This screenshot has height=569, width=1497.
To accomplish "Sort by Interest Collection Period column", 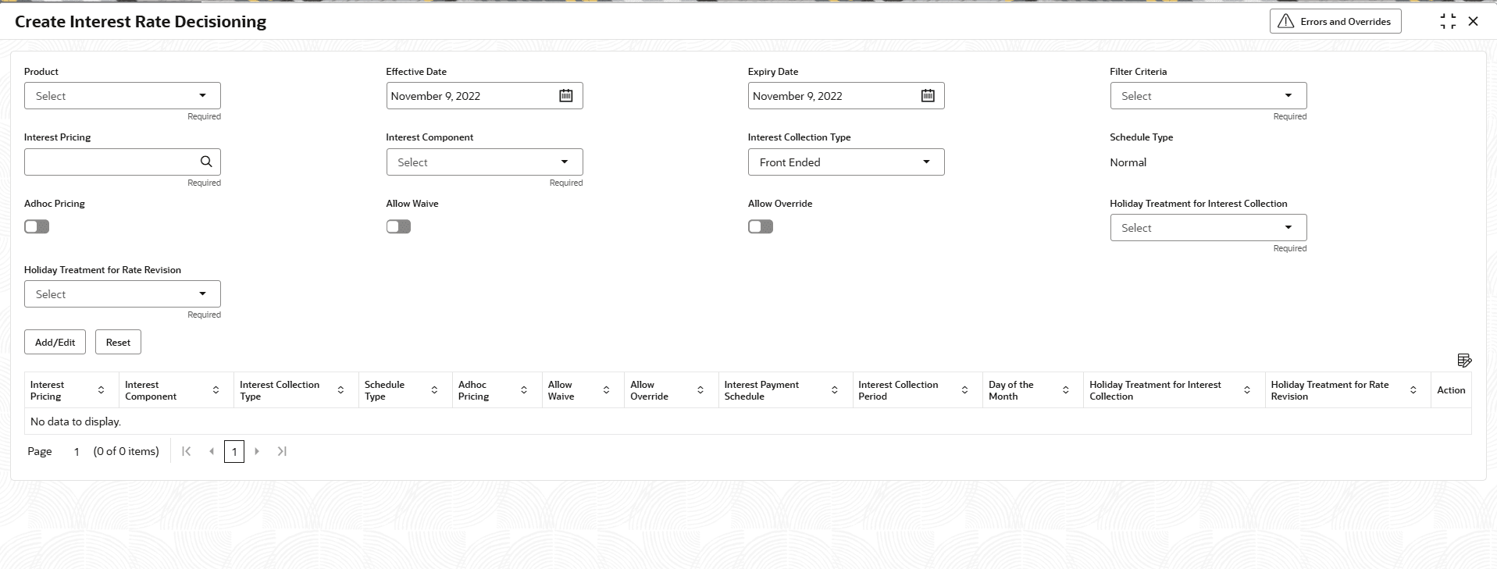I will 964,390.
